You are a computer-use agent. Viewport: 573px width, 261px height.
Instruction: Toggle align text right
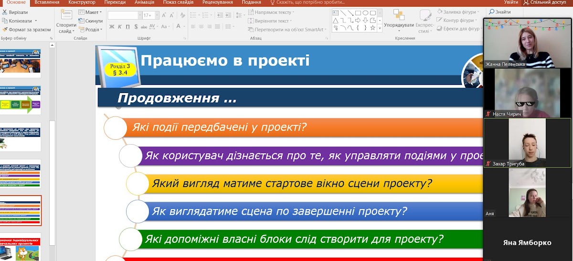click(x=210, y=27)
